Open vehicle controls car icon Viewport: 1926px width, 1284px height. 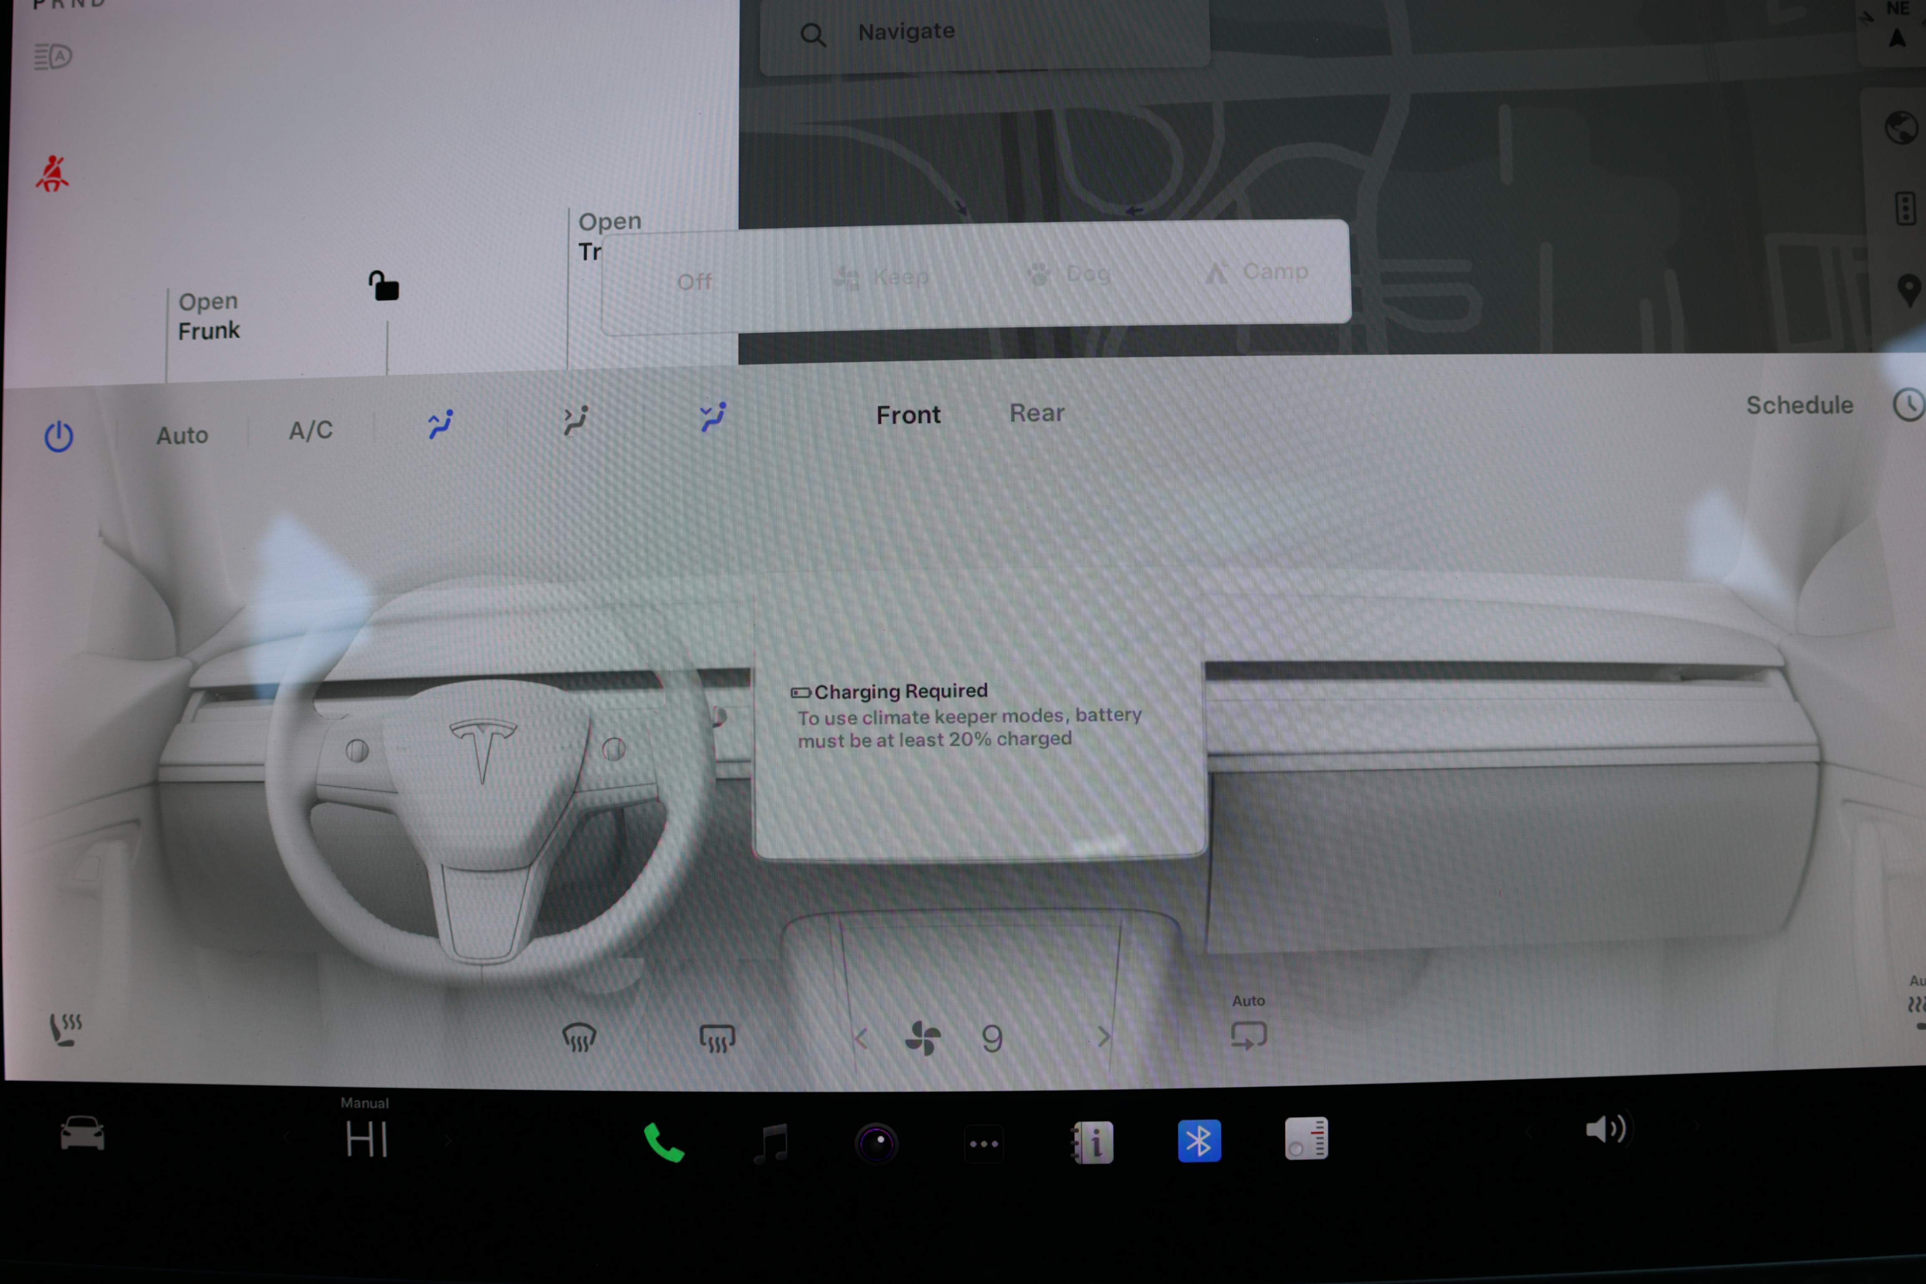[x=82, y=1133]
